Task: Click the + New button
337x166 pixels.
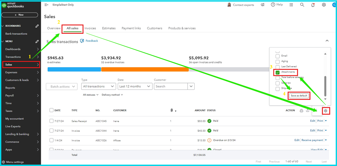Action: click(19, 15)
